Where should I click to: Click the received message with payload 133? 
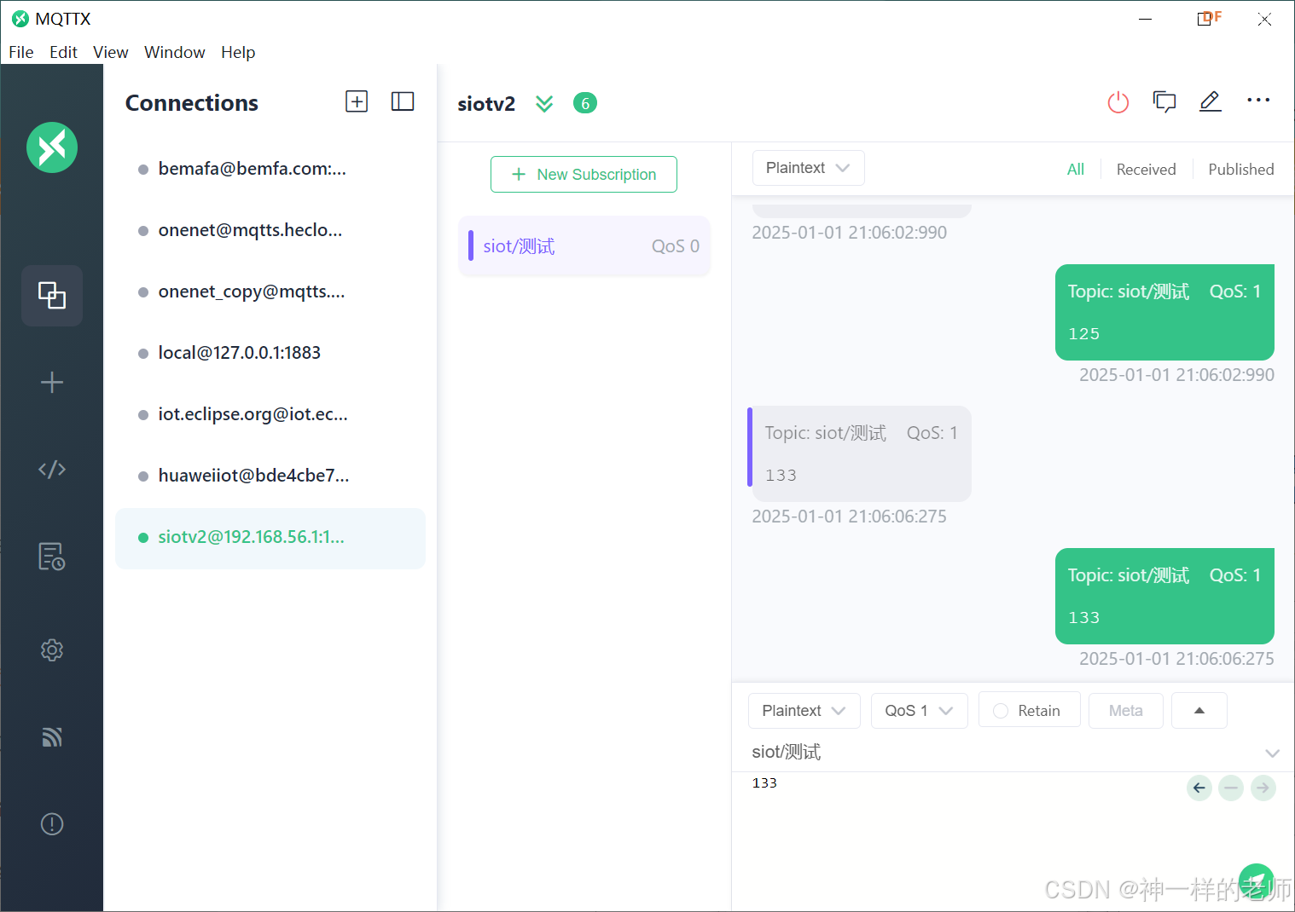[860, 453]
